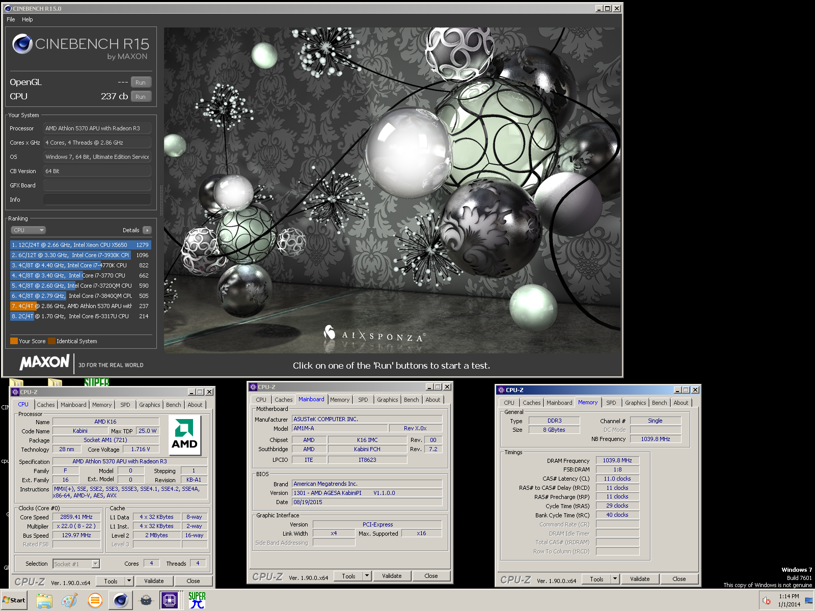
Task: Launch Paint from the taskbar
Action: 69,600
